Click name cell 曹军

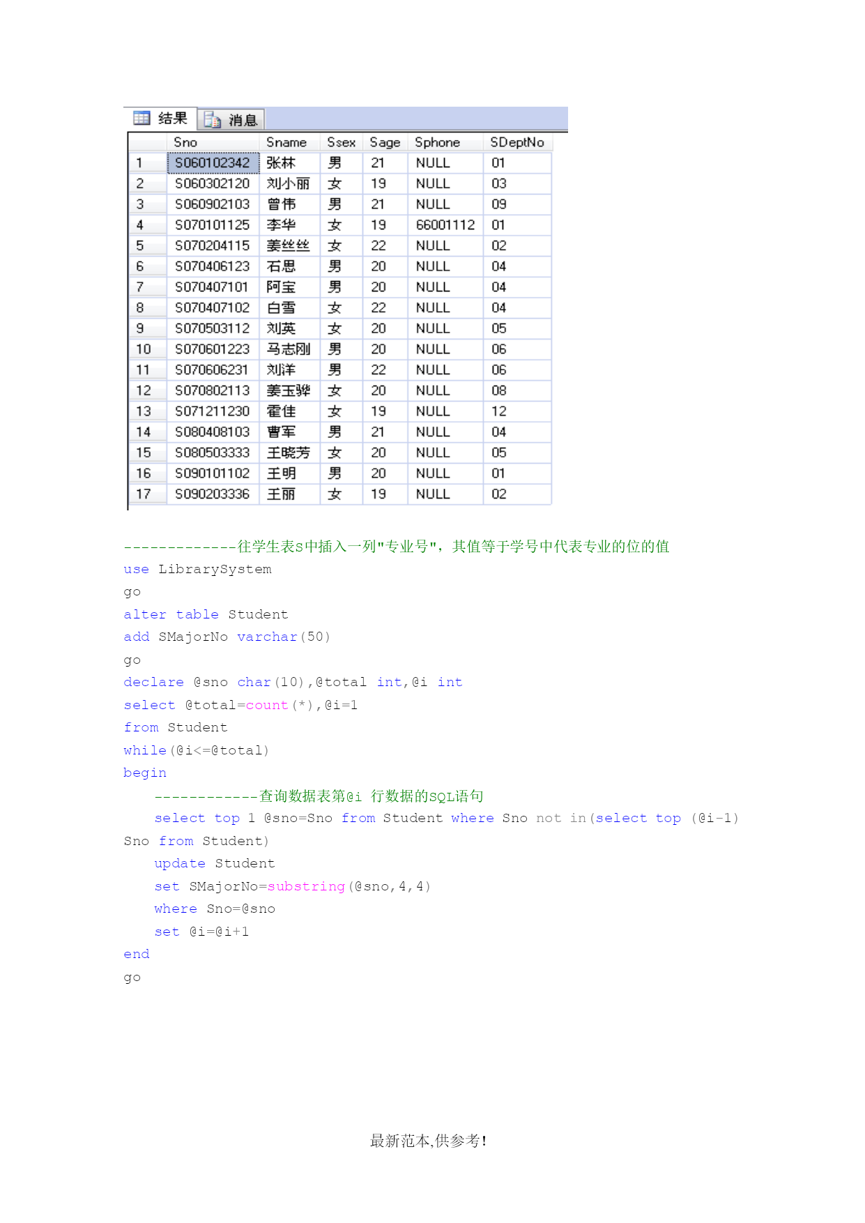pyautogui.click(x=290, y=432)
